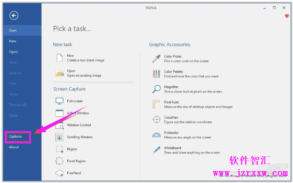Viewport: 293px width, 183px height.
Task: Activate the CrossHair target icon
Action: [157, 120]
